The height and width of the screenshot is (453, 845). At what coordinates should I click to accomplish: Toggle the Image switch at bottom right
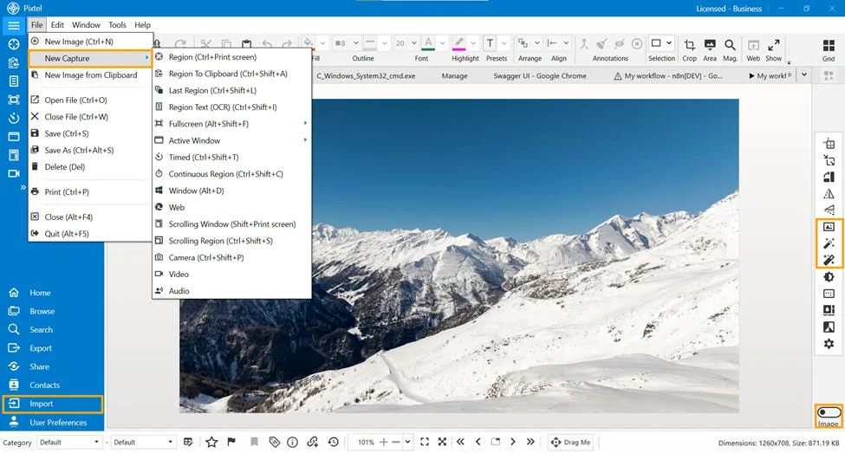(x=829, y=412)
